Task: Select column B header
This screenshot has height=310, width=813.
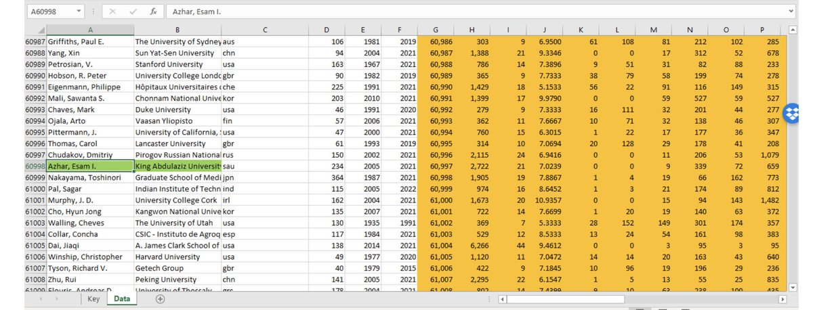Action: [178, 30]
